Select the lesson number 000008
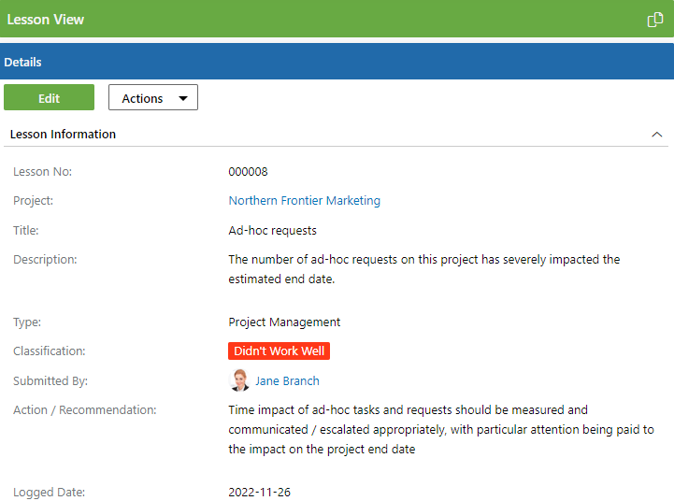Image resolution: width=674 pixels, height=501 pixels. click(248, 172)
